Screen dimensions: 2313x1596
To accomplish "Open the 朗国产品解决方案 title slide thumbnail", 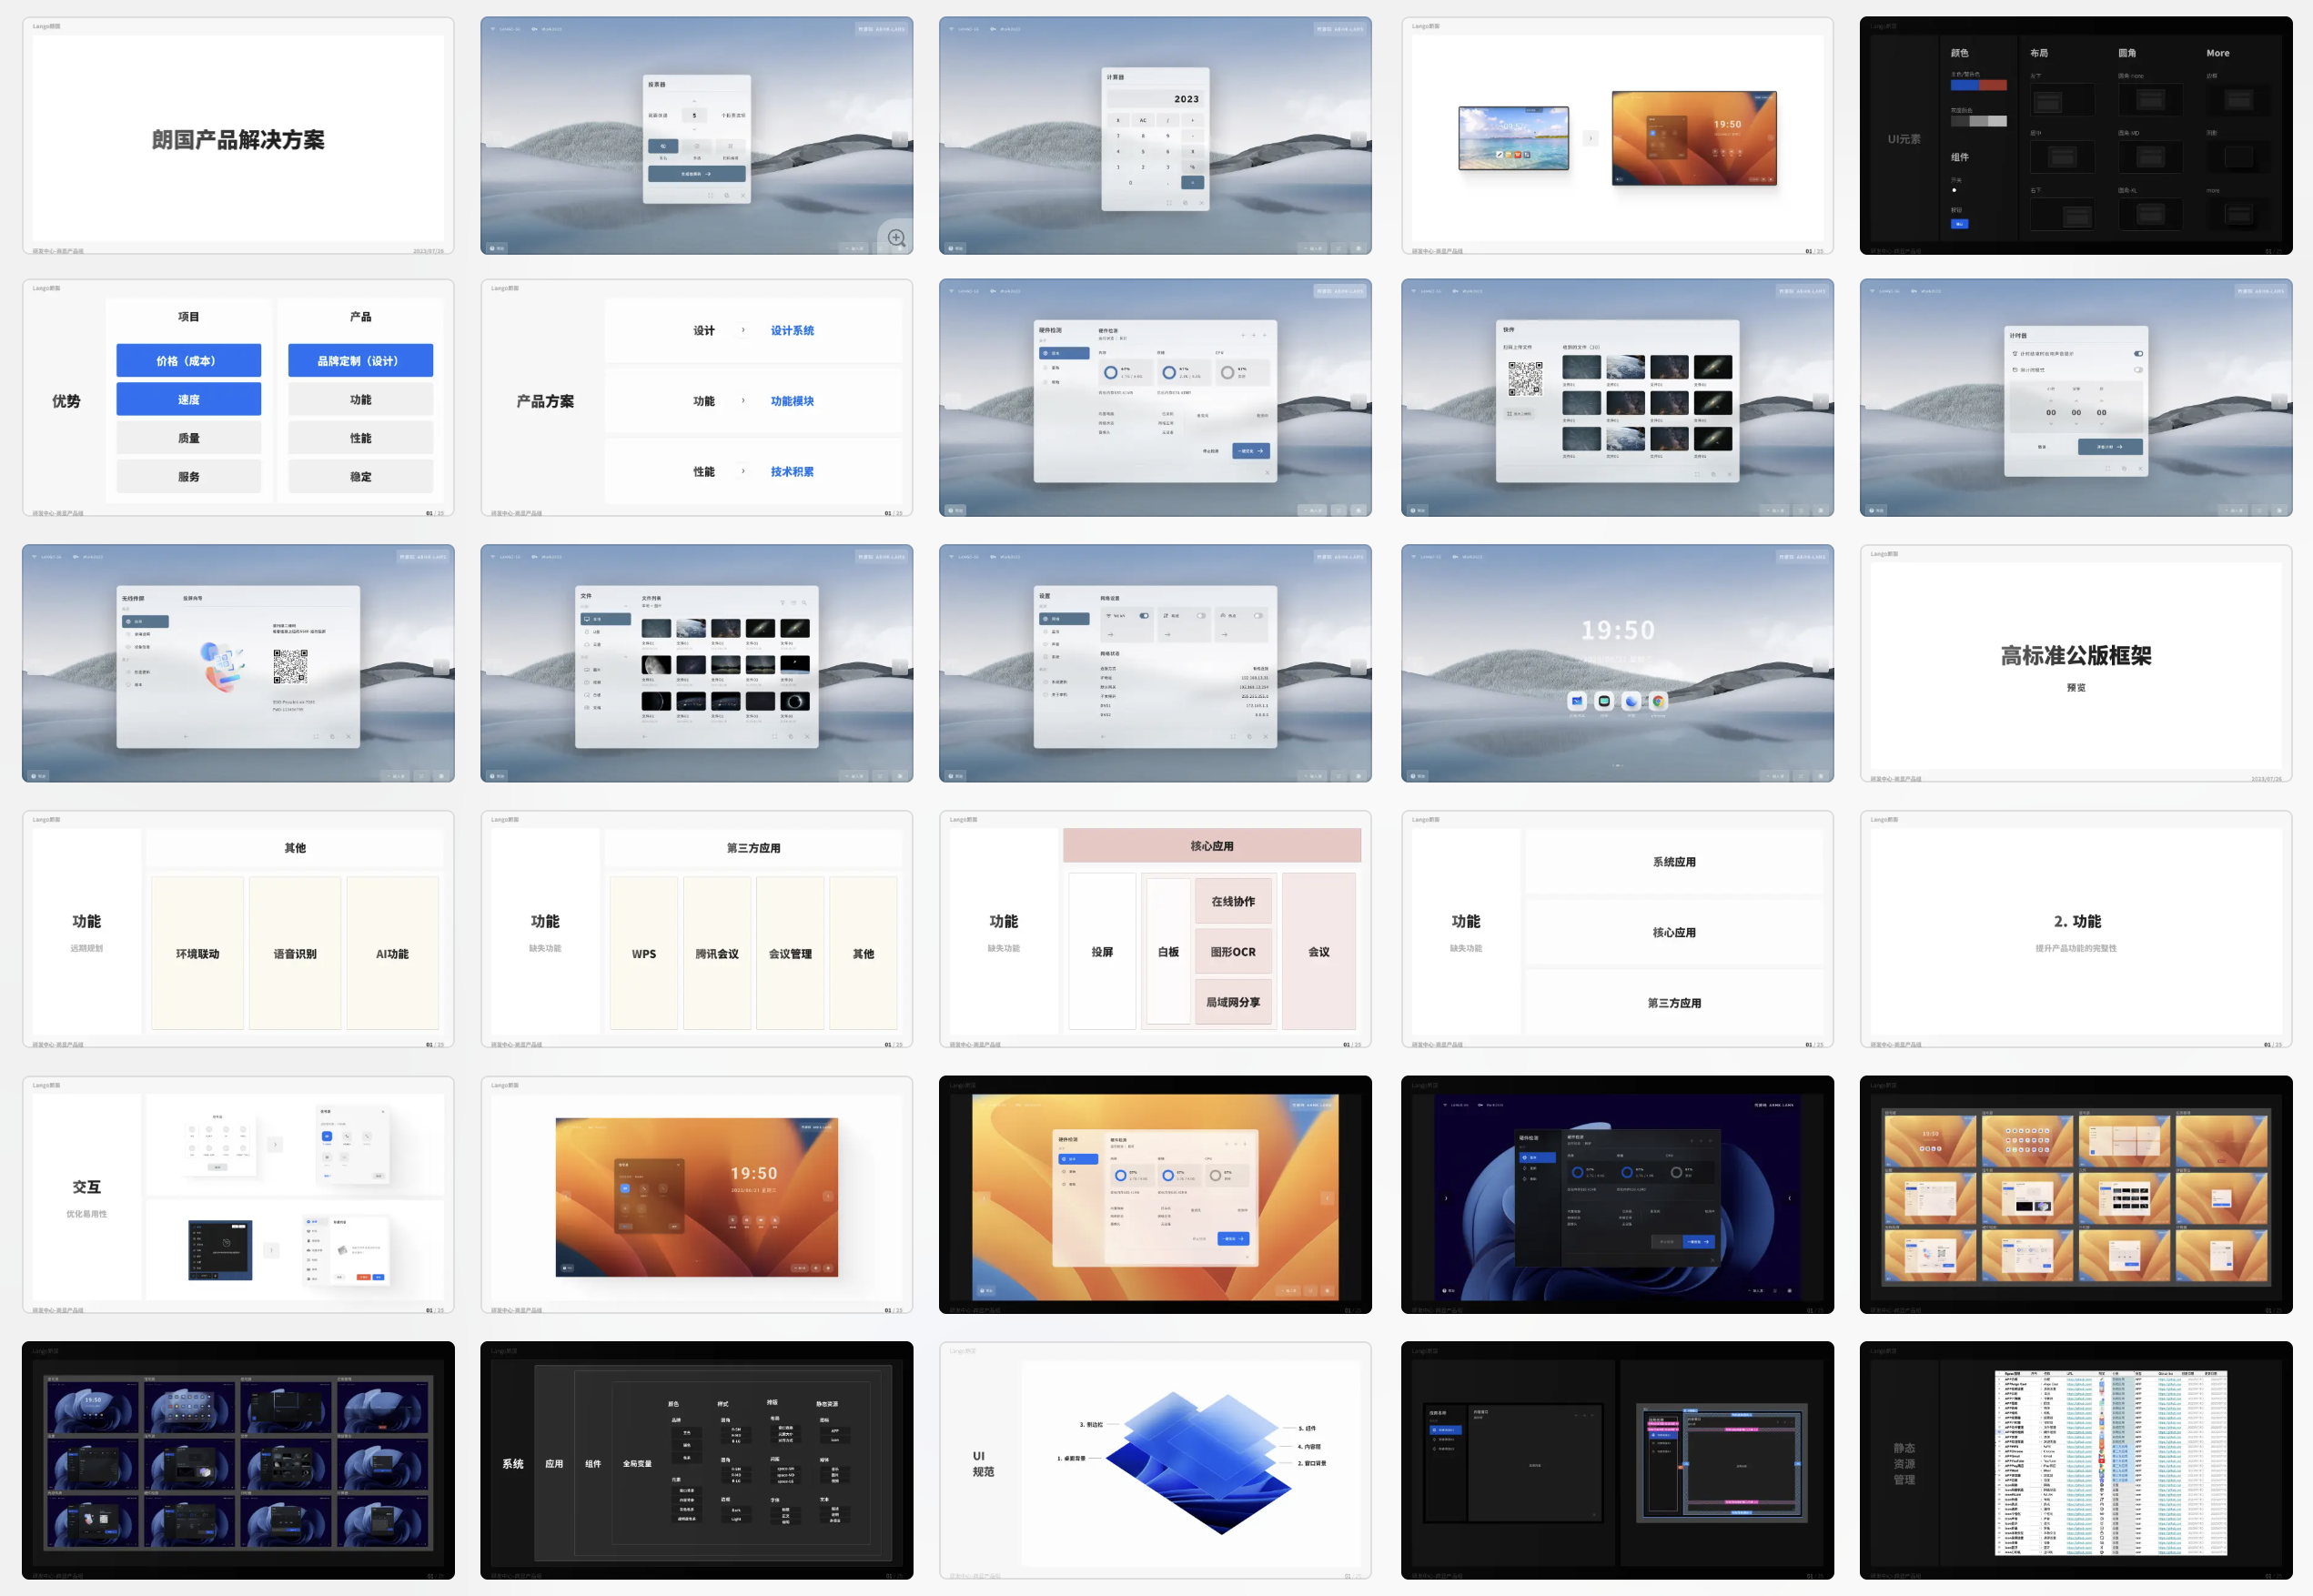I will pyautogui.click(x=238, y=135).
